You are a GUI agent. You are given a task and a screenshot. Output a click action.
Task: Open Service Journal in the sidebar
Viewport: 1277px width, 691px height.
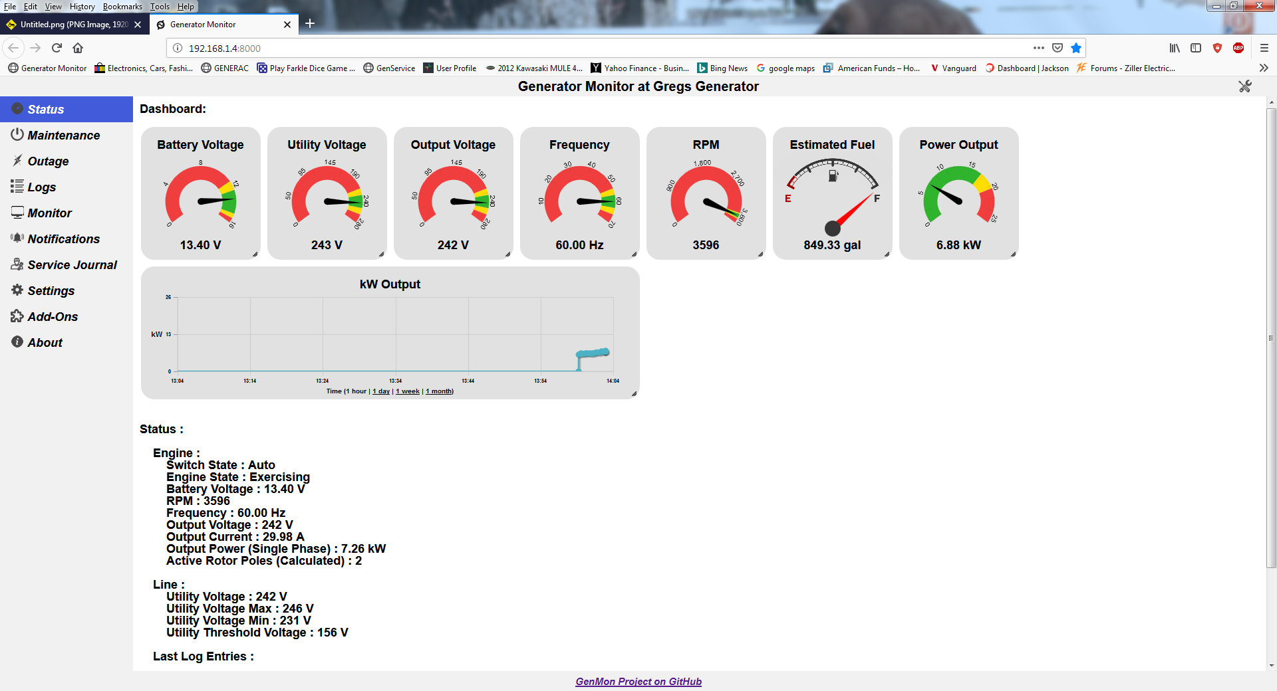72,265
